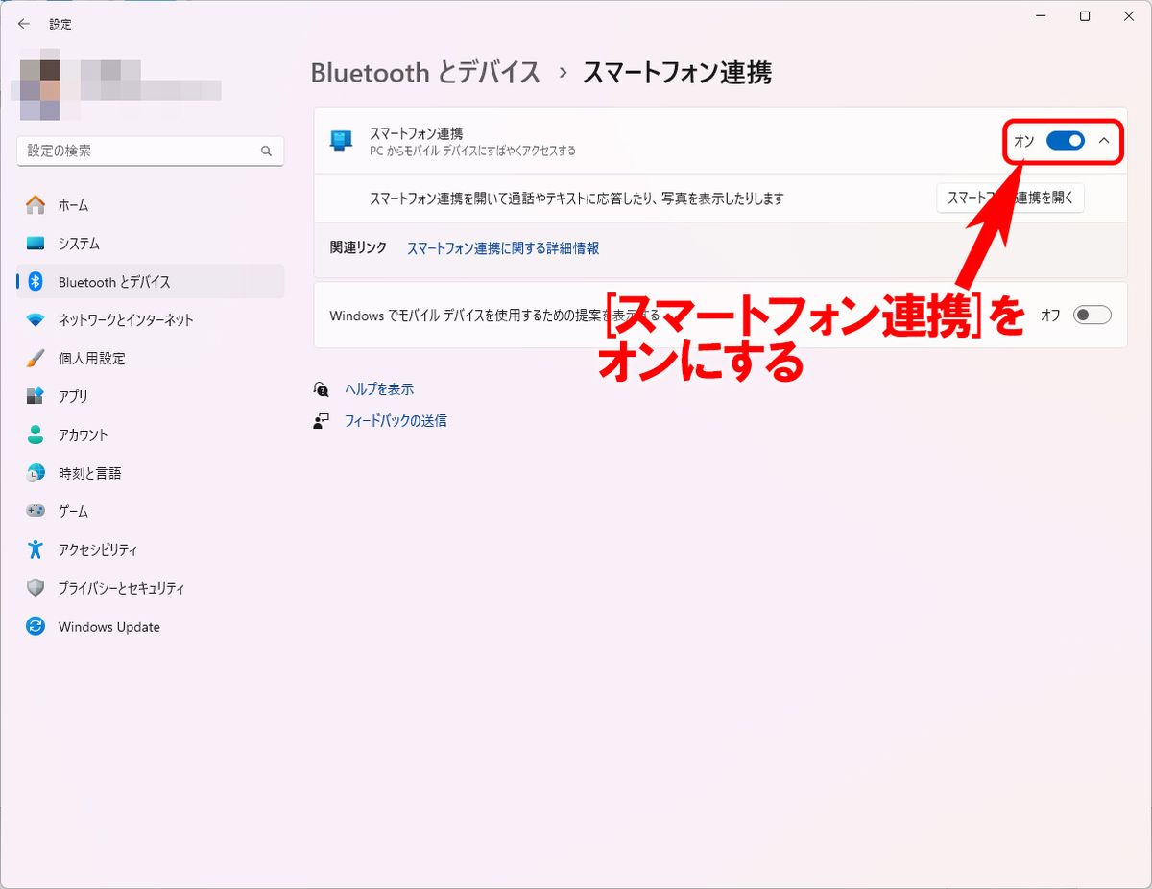
Task: Click the Home icon in sidebar
Action: click(36, 205)
